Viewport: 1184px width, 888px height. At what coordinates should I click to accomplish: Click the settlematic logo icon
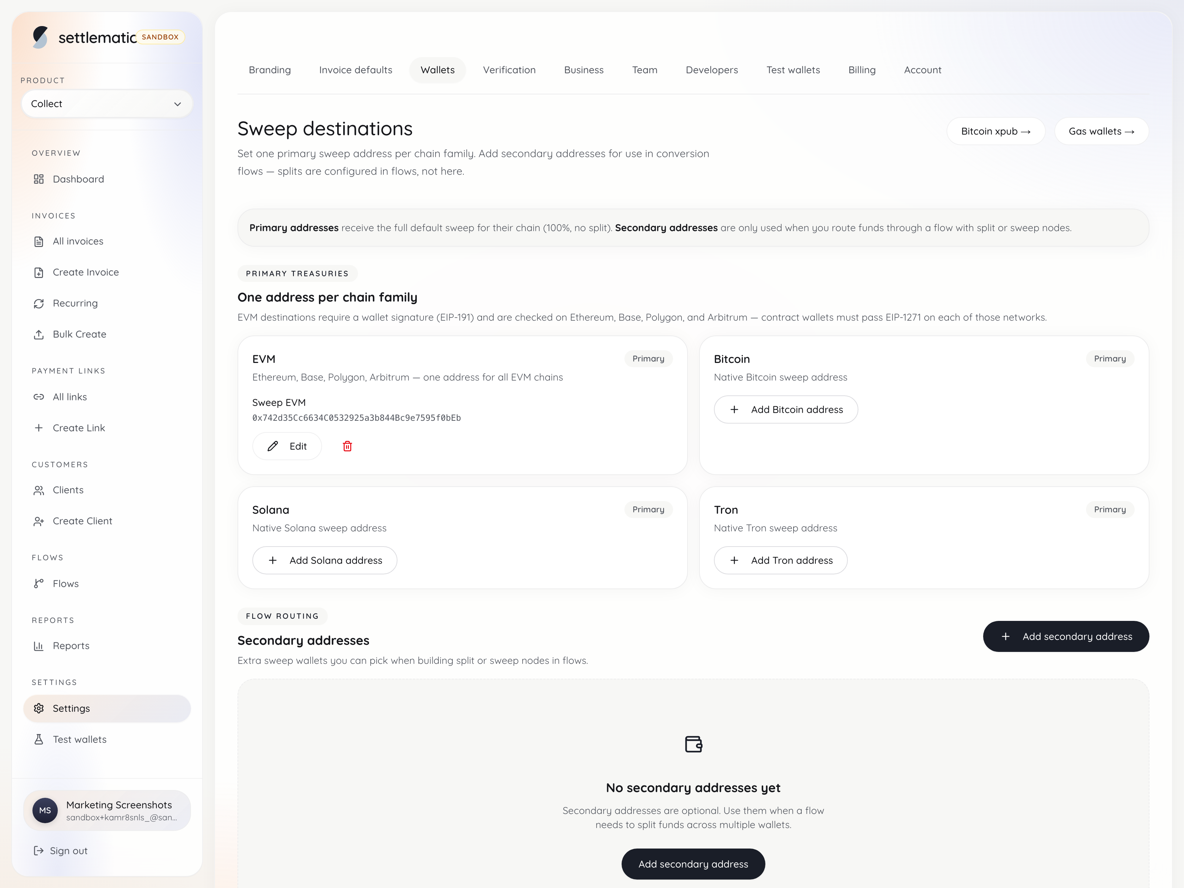[x=40, y=37]
